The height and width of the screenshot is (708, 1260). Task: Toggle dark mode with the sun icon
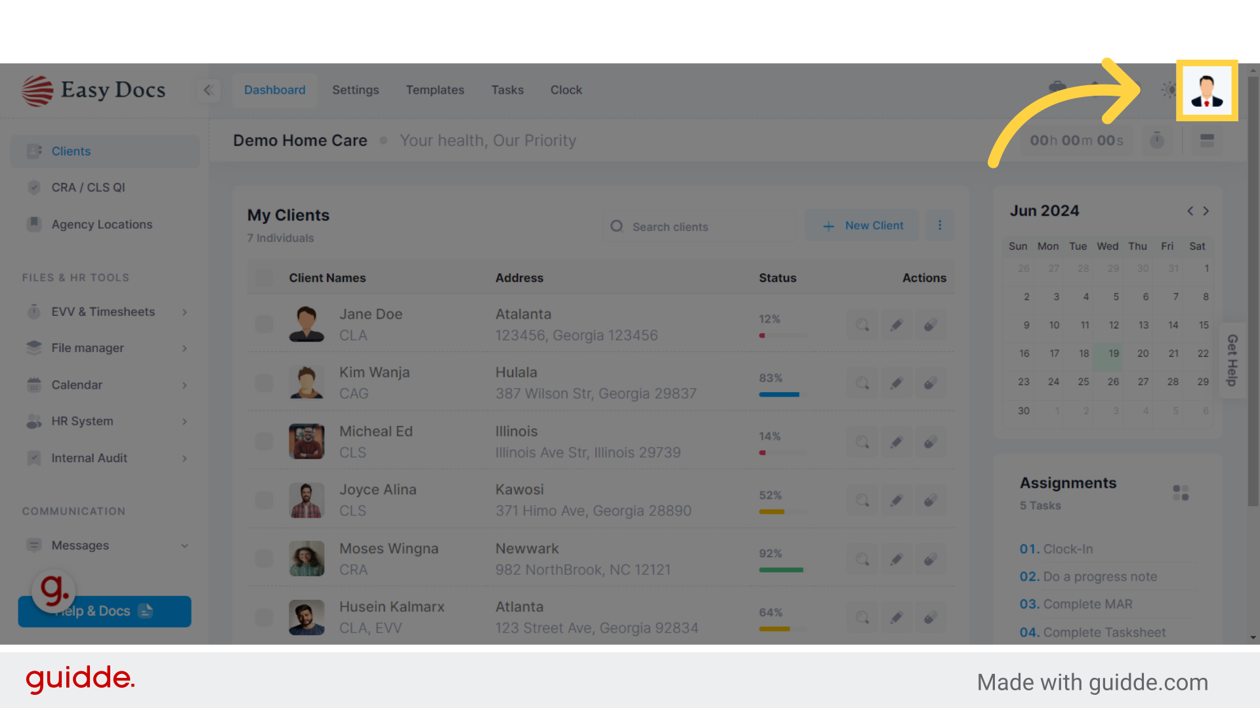tap(1168, 90)
